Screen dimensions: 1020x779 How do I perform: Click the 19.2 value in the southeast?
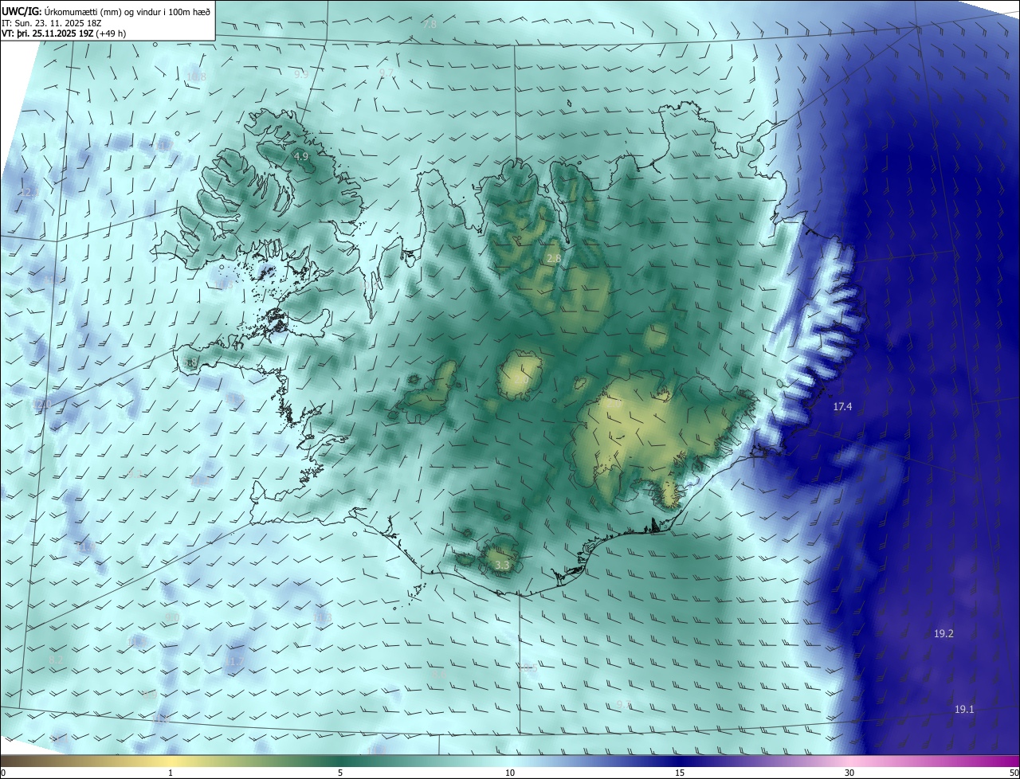pos(943,634)
